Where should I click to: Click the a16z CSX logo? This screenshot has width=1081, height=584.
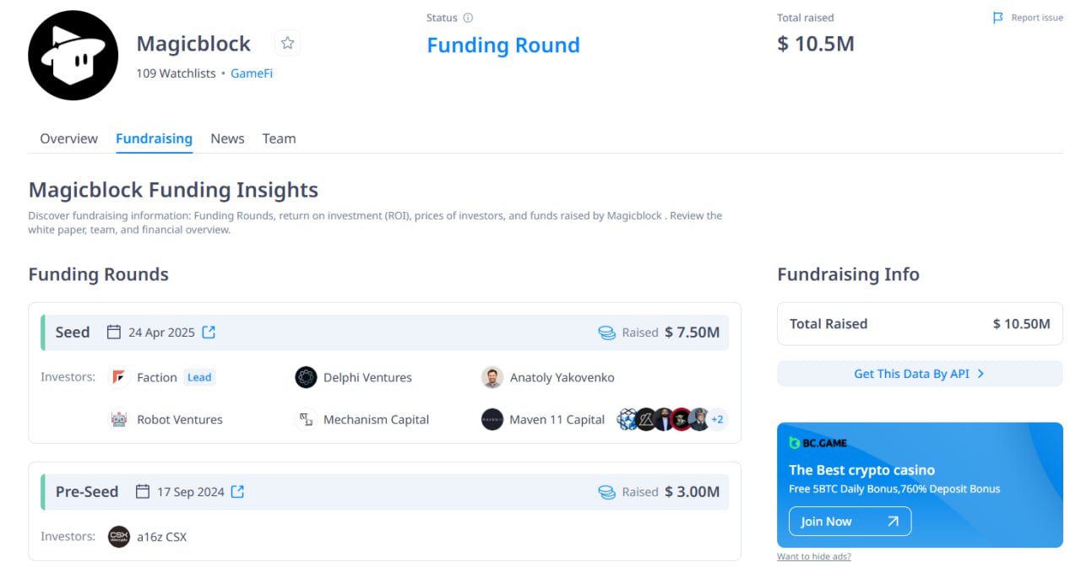[119, 537]
